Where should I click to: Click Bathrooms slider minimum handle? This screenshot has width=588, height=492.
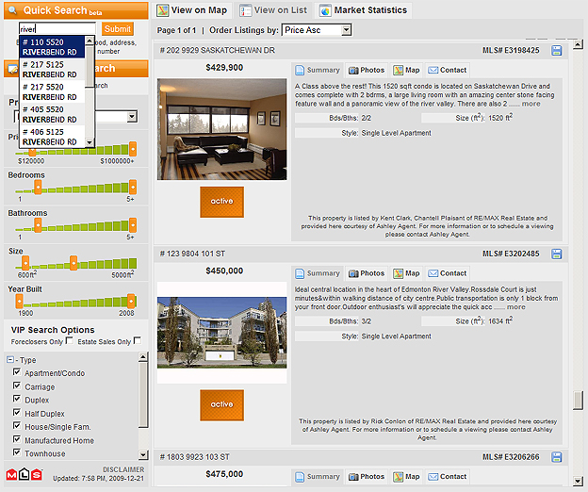[38, 225]
